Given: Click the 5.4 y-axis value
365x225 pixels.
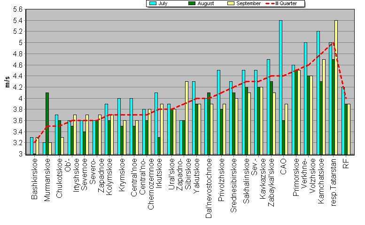Looking at the screenshot, I should point(18,21).
